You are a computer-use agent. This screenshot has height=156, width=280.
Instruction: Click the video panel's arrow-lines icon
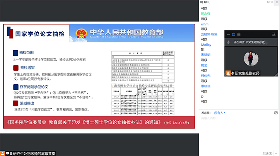(274, 34)
